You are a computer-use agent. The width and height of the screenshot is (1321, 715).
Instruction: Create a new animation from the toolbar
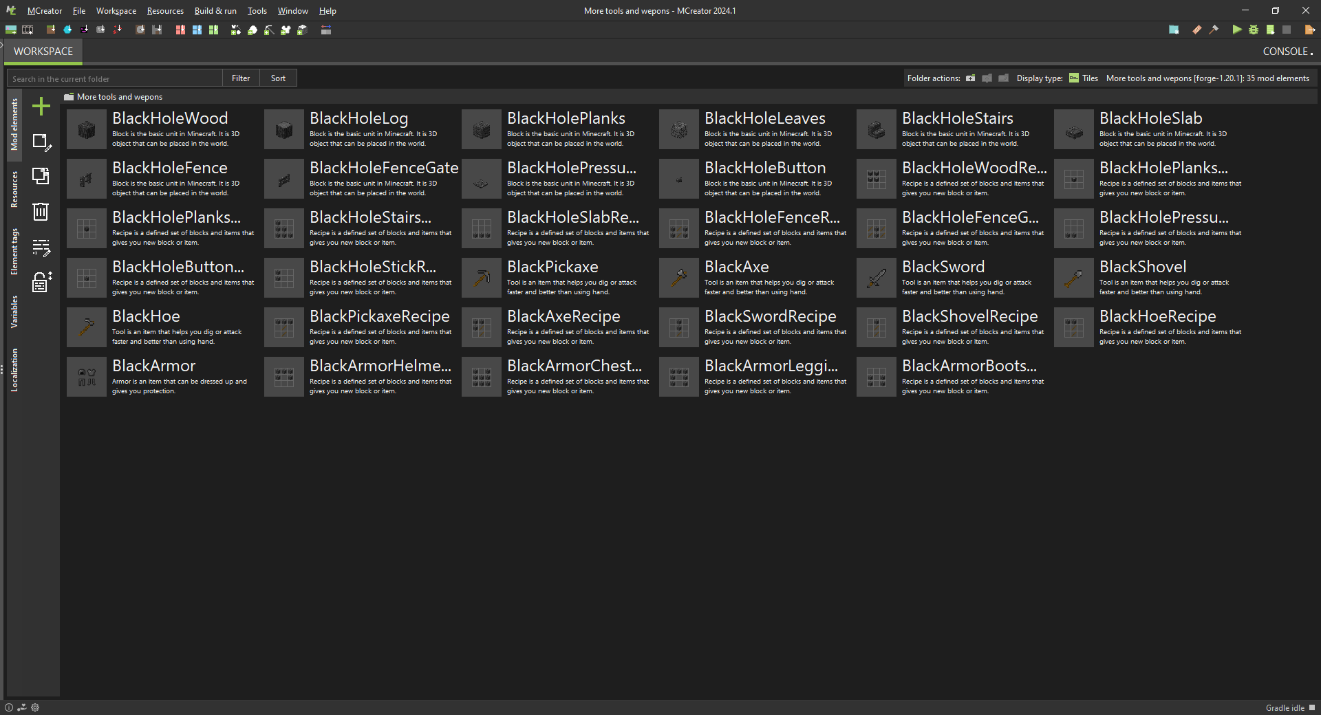28,30
